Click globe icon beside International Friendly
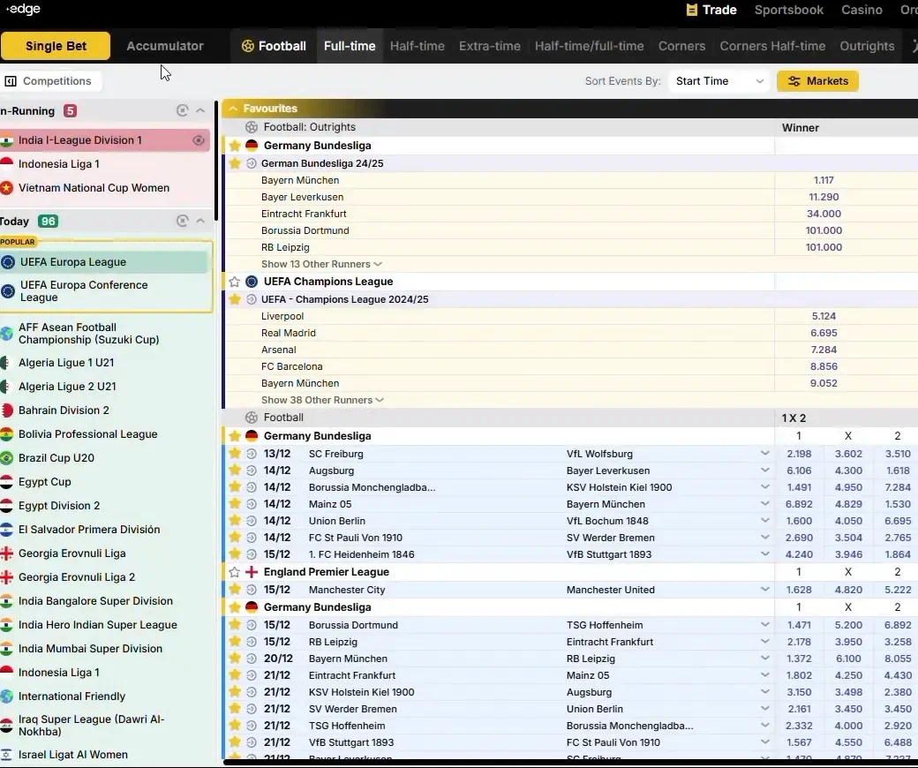 [6, 696]
